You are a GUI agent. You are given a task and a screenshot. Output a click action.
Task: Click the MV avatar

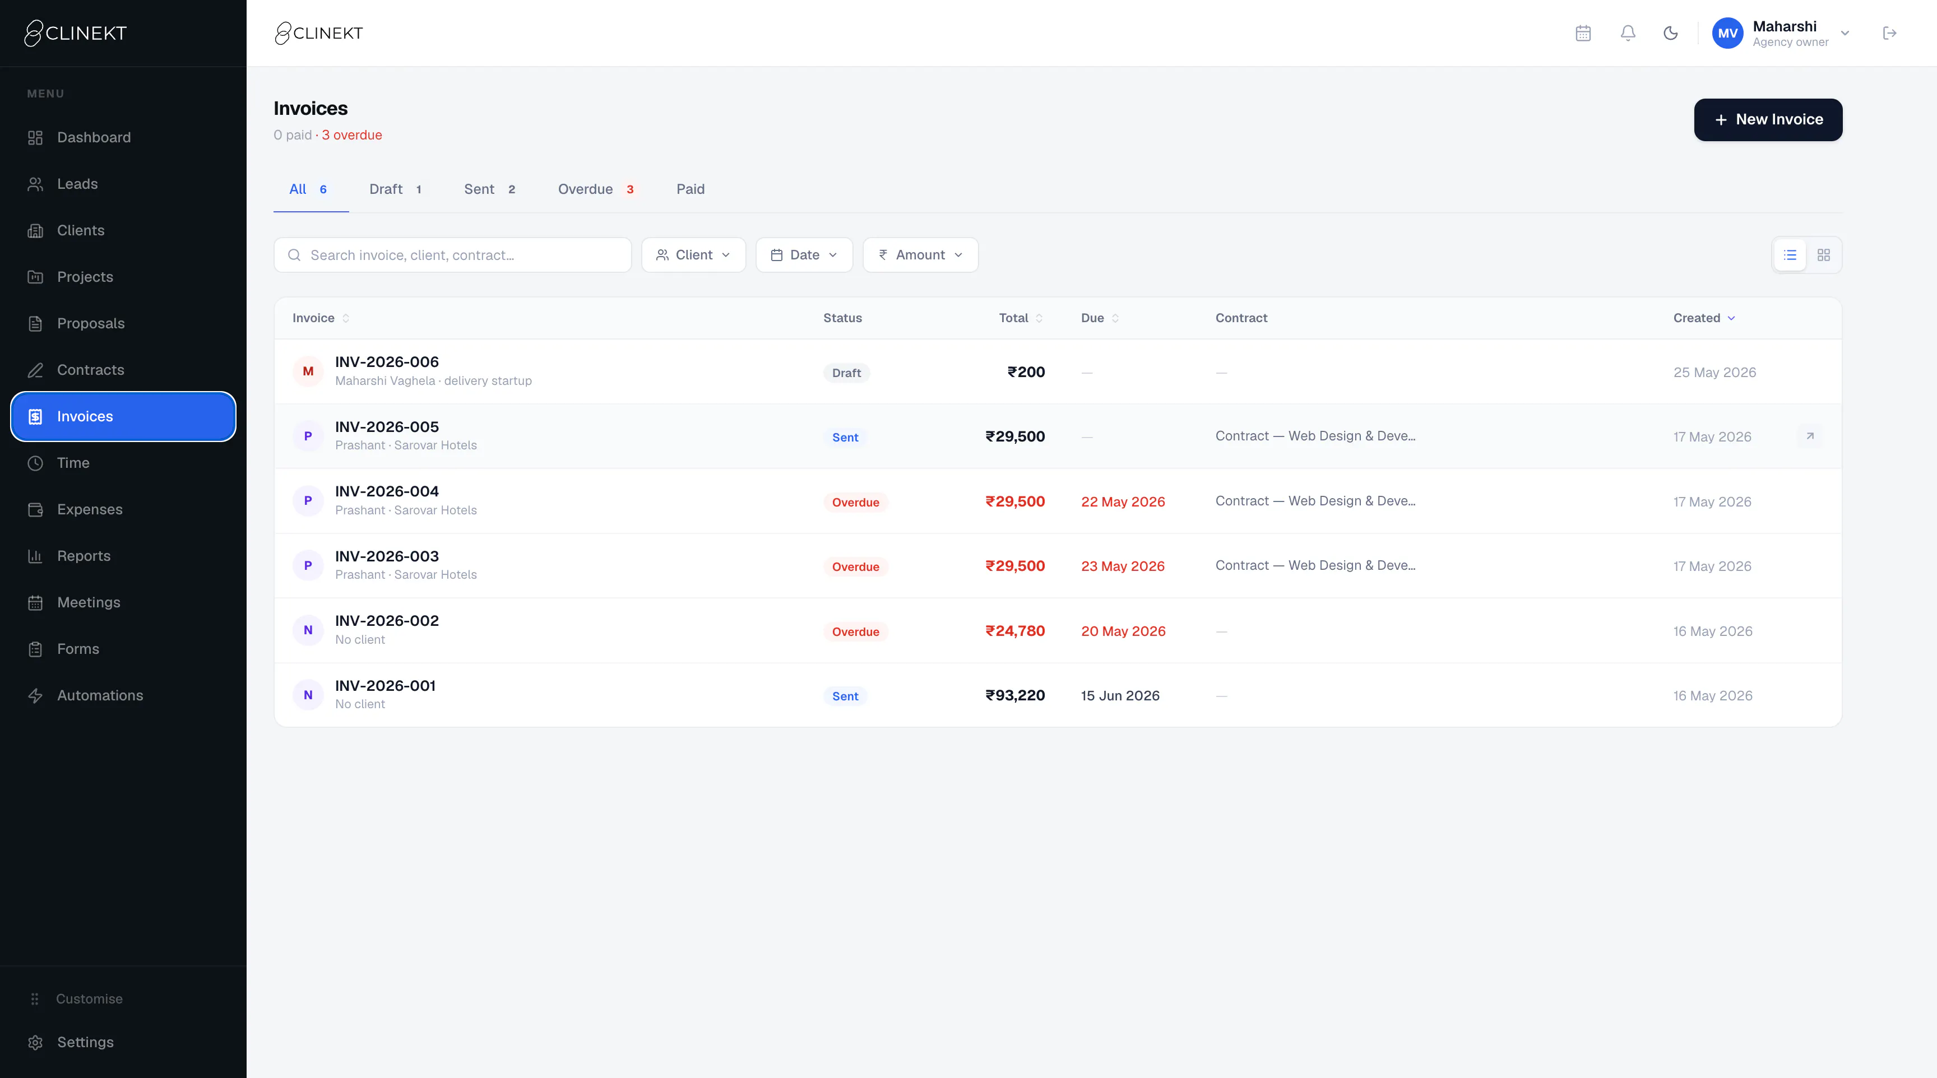point(1727,33)
